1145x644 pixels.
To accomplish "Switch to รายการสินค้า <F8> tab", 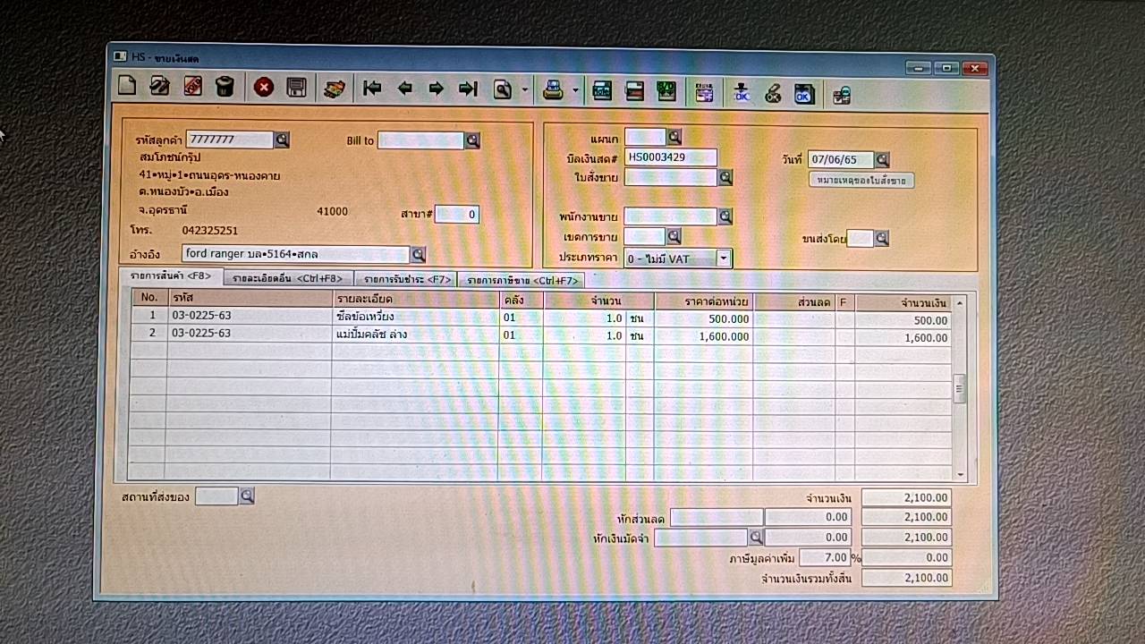I will pos(171,275).
